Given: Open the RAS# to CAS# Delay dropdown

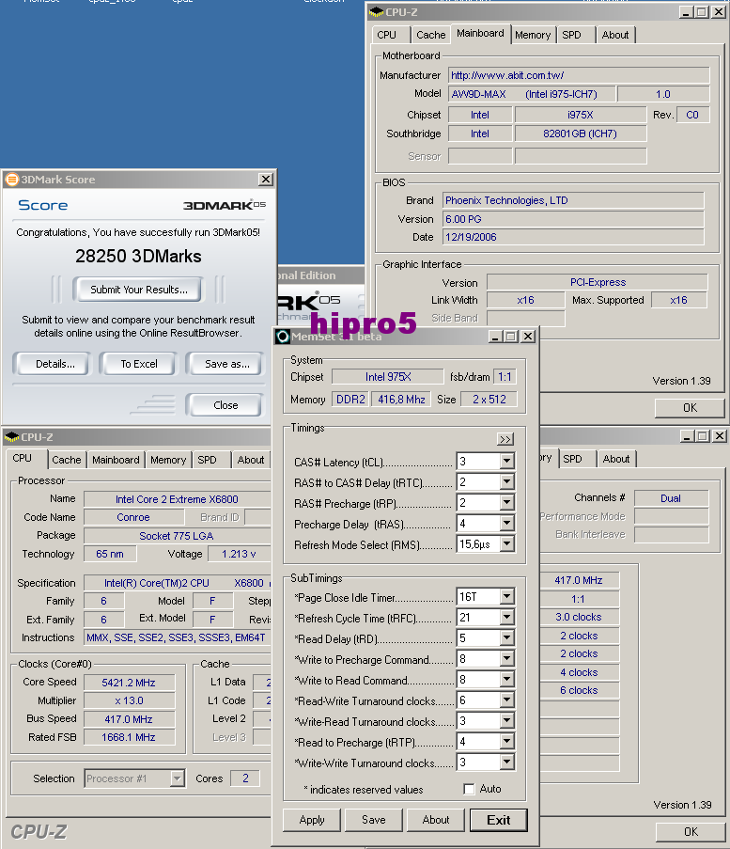Looking at the screenshot, I should tap(506, 482).
